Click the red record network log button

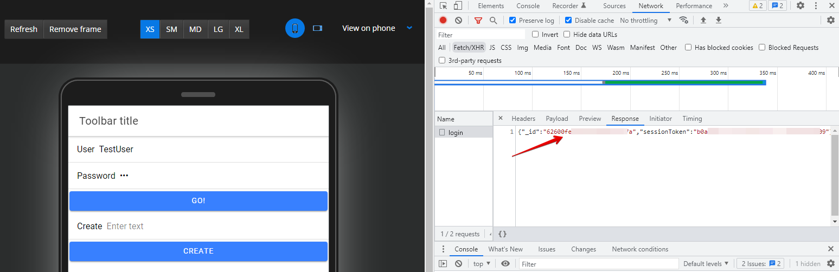click(x=443, y=20)
